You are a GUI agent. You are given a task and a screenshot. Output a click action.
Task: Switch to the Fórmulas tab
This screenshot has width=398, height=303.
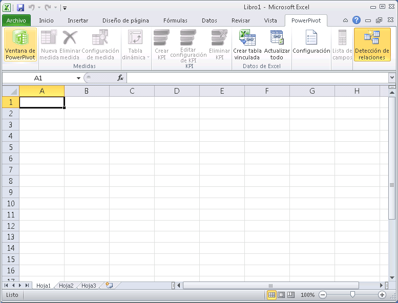click(175, 20)
